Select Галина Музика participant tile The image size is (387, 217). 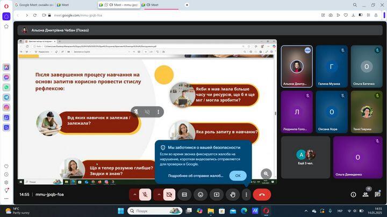332,66
